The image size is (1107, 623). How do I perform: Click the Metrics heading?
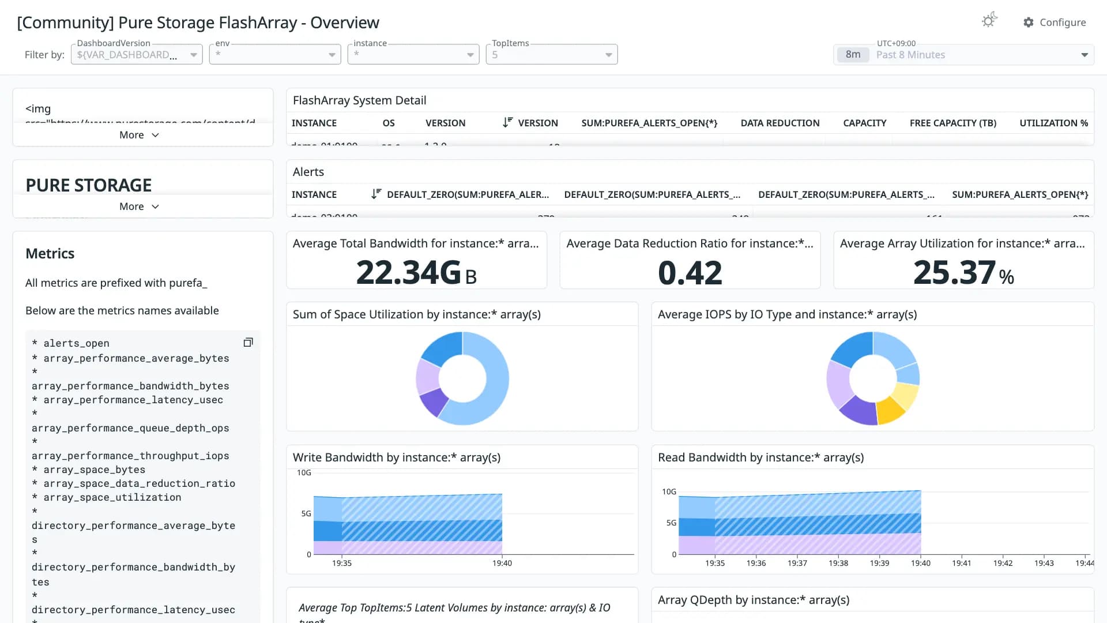(x=50, y=253)
